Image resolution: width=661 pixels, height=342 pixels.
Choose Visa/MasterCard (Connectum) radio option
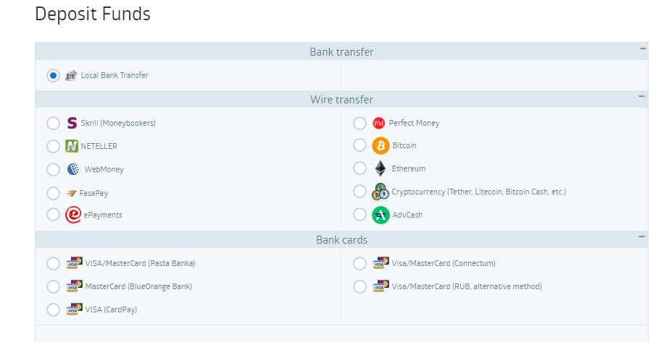click(359, 263)
